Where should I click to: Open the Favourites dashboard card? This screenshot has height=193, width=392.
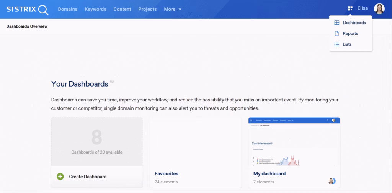(x=195, y=153)
